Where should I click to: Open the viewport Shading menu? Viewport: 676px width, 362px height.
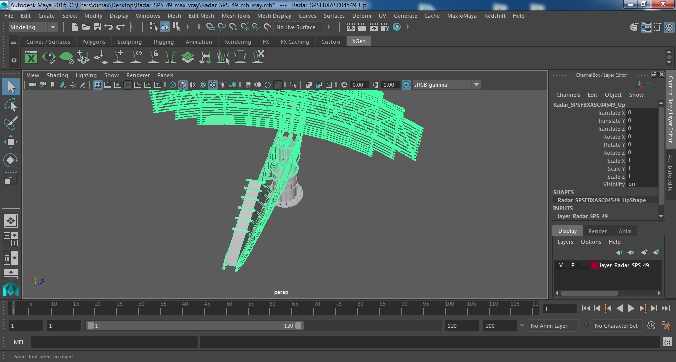57,75
